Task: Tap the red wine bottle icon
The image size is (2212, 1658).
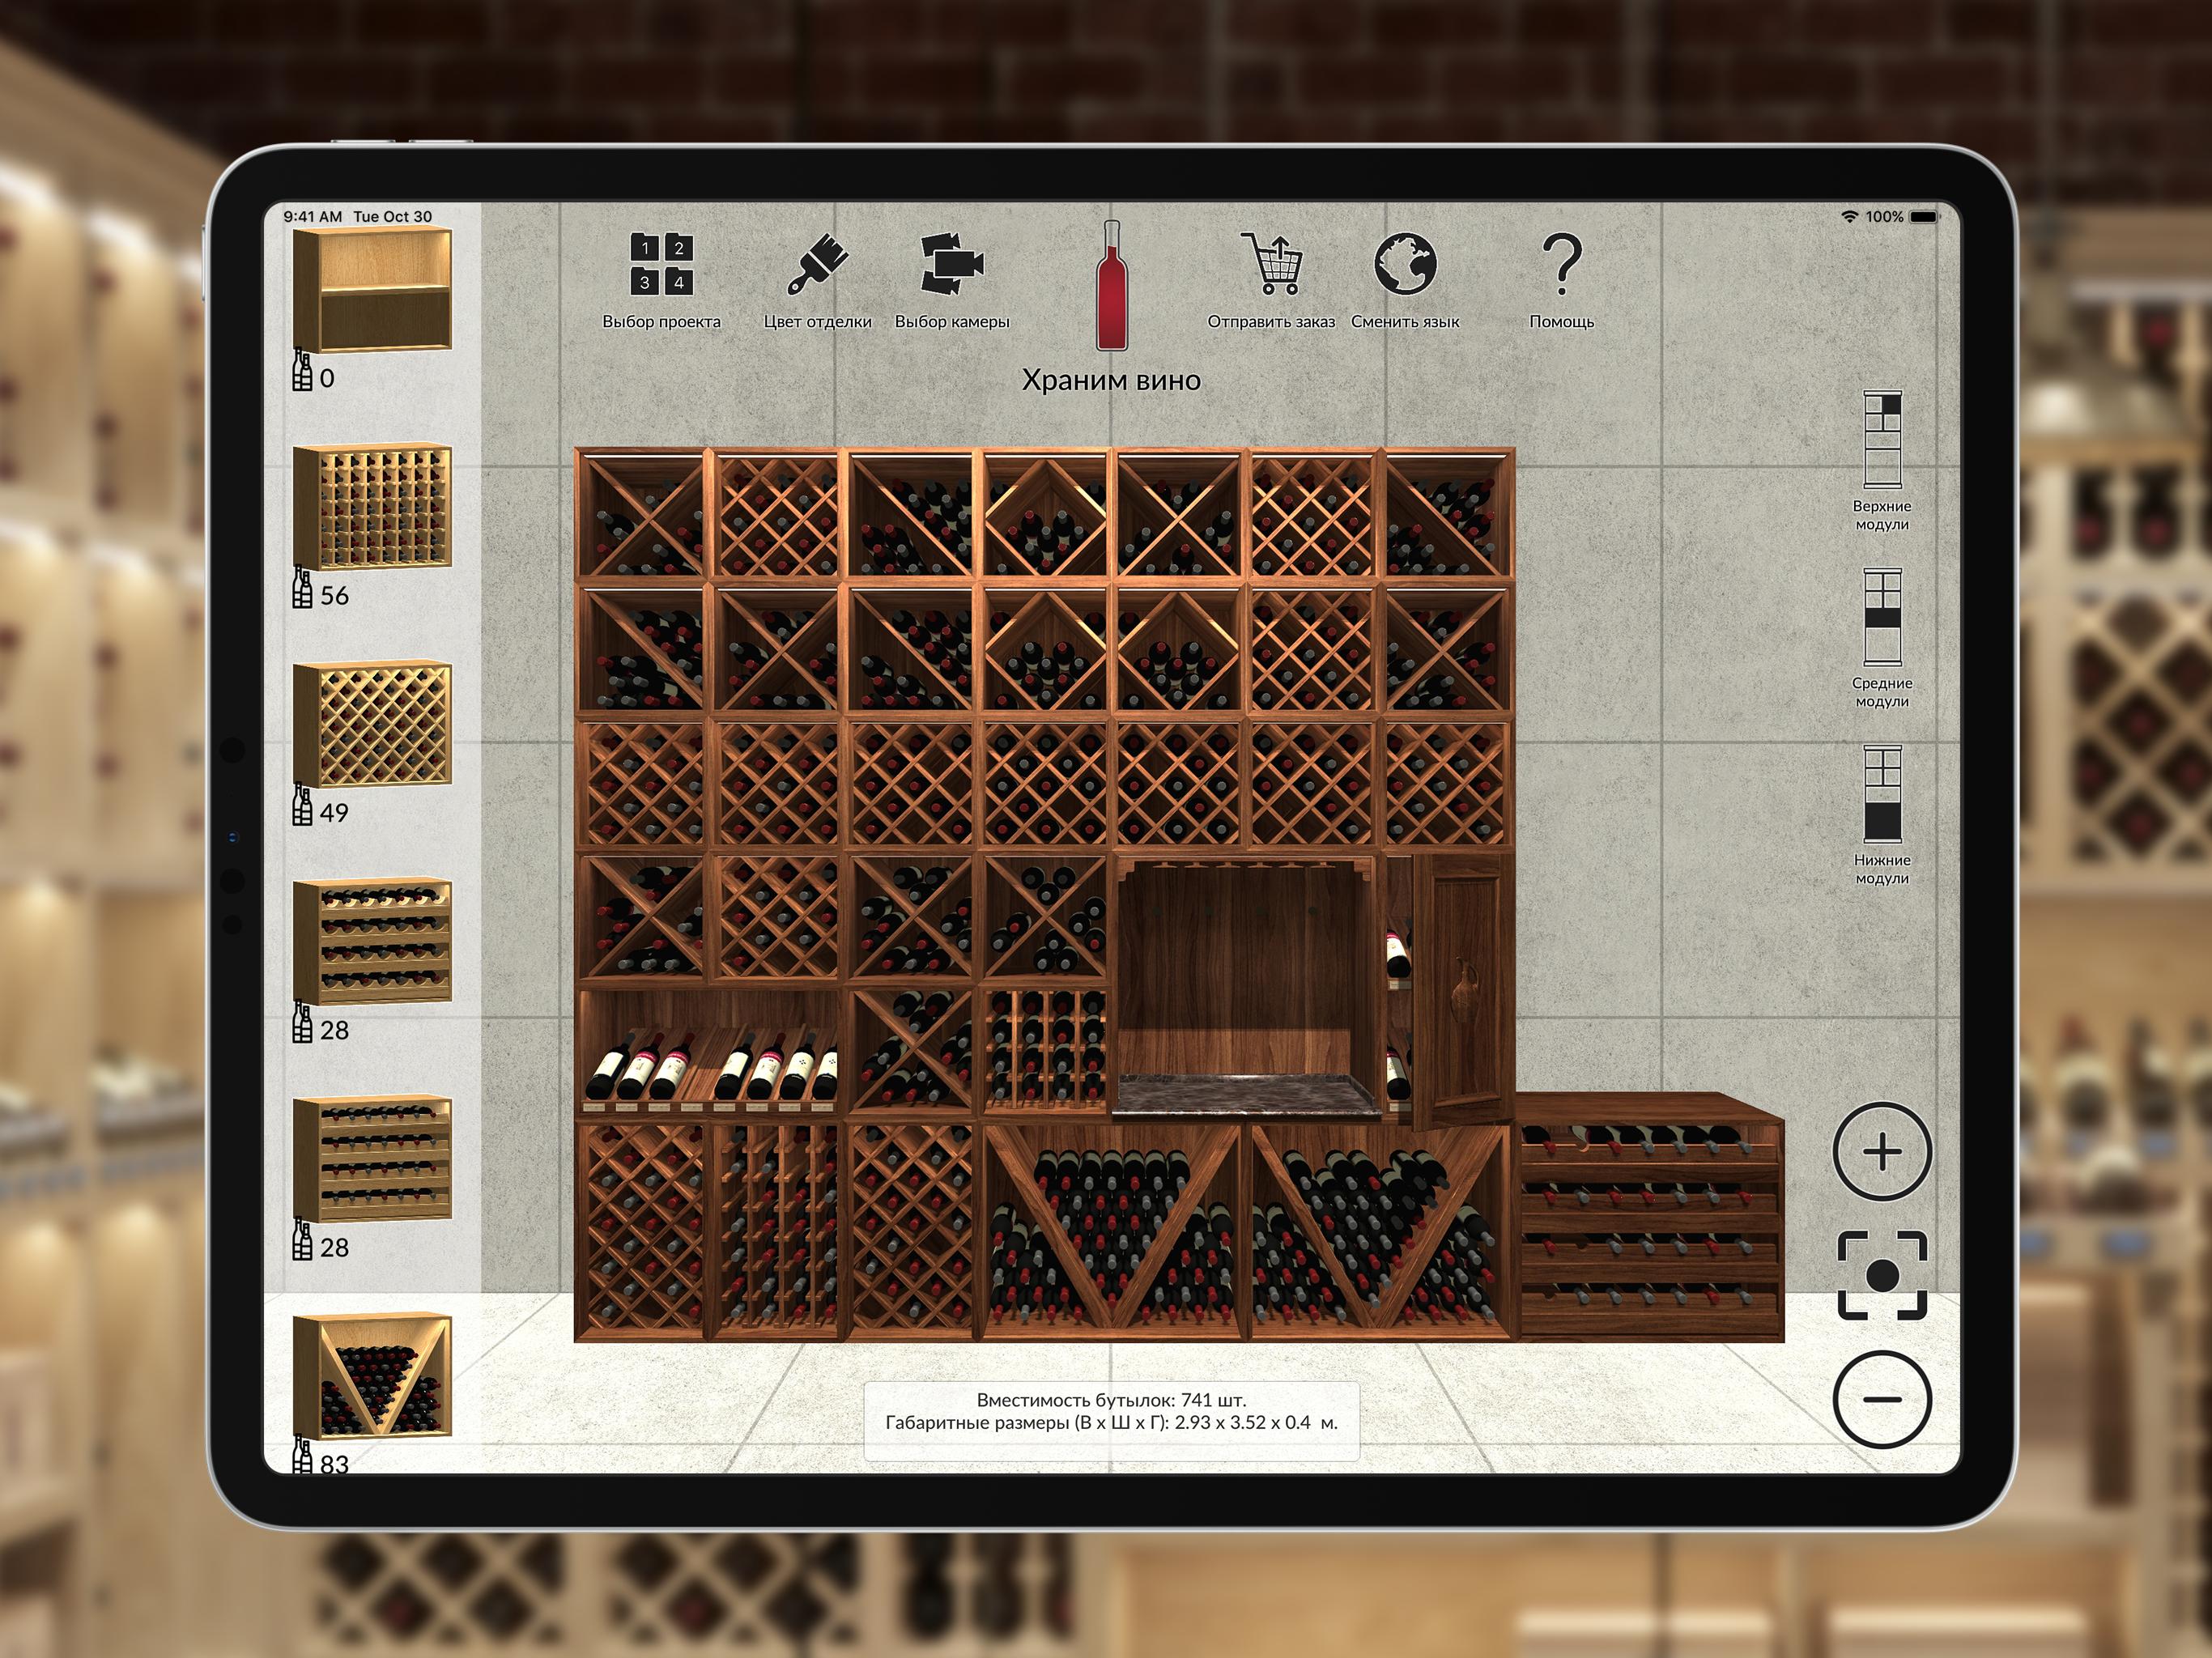Action: click(x=1111, y=286)
